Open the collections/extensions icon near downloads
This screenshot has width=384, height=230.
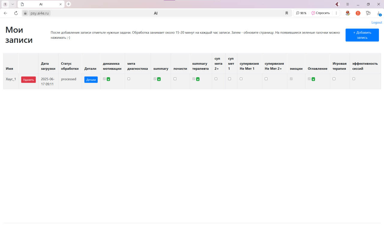point(368,13)
